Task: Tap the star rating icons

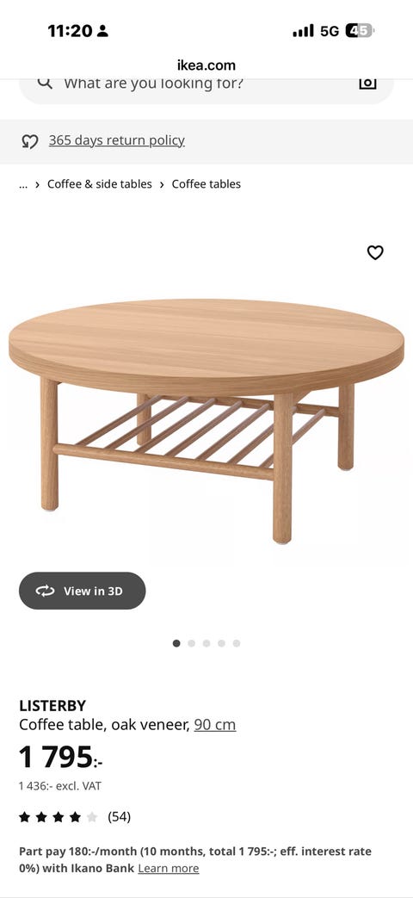Action: pyautogui.click(x=59, y=817)
